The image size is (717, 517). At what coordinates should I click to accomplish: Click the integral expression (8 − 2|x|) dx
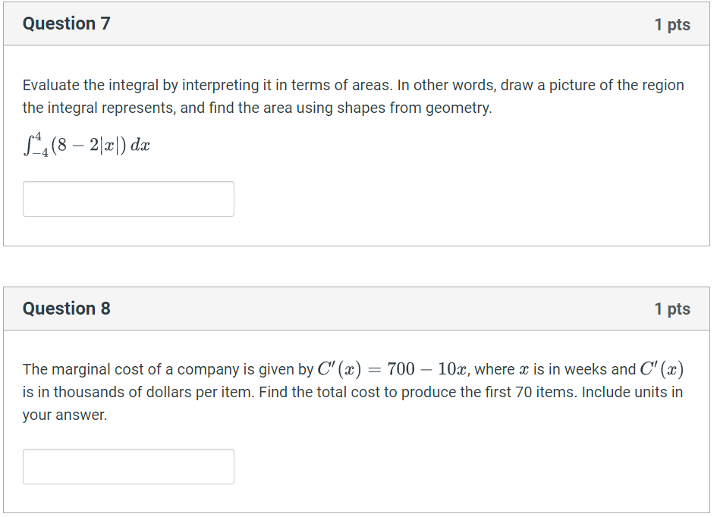86,145
